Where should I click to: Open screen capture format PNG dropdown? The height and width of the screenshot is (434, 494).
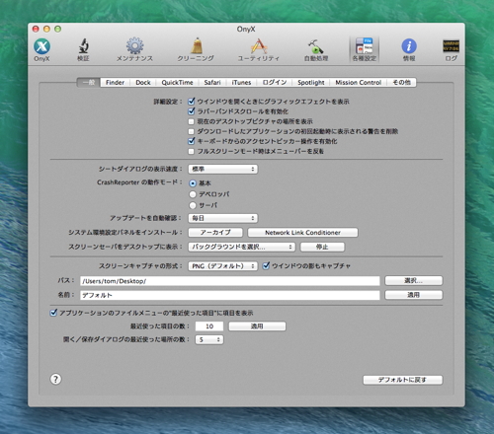point(223,266)
